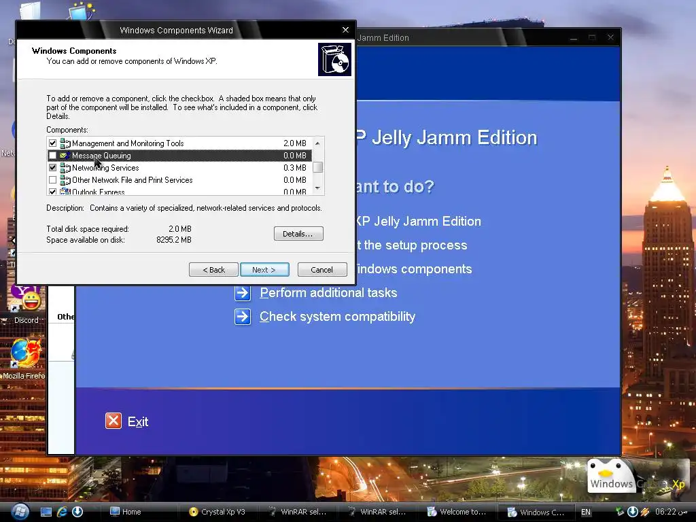Image resolution: width=696 pixels, height=522 pixels.
Task: Open Details for the selected component
Action: coord(298,234)
